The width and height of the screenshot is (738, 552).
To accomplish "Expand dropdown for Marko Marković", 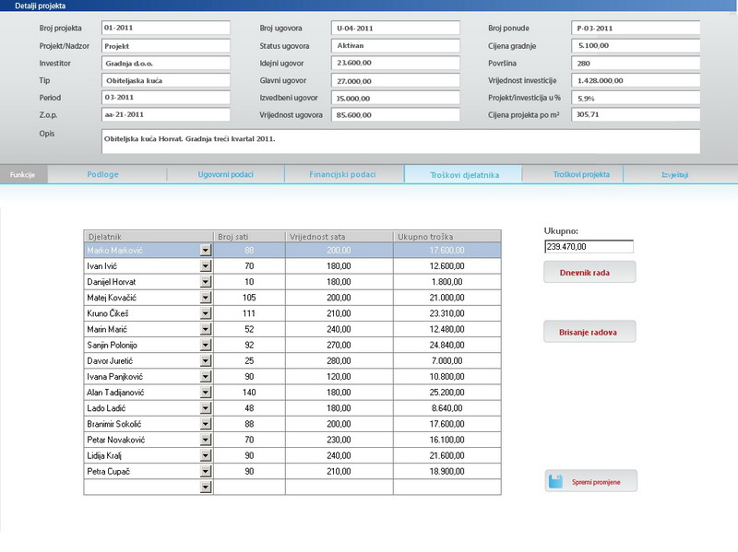I will 205,250.
